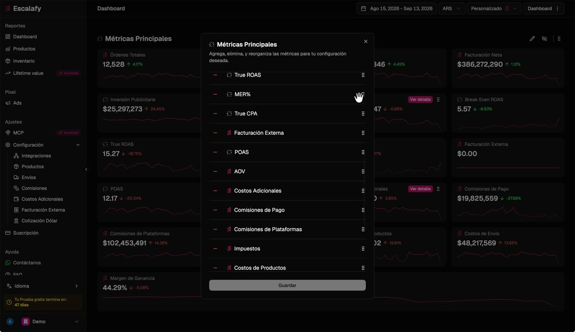The height and width of the screenshot is (332, 575).
Task: Open the ARS currency dropdown
Action: 451,9
